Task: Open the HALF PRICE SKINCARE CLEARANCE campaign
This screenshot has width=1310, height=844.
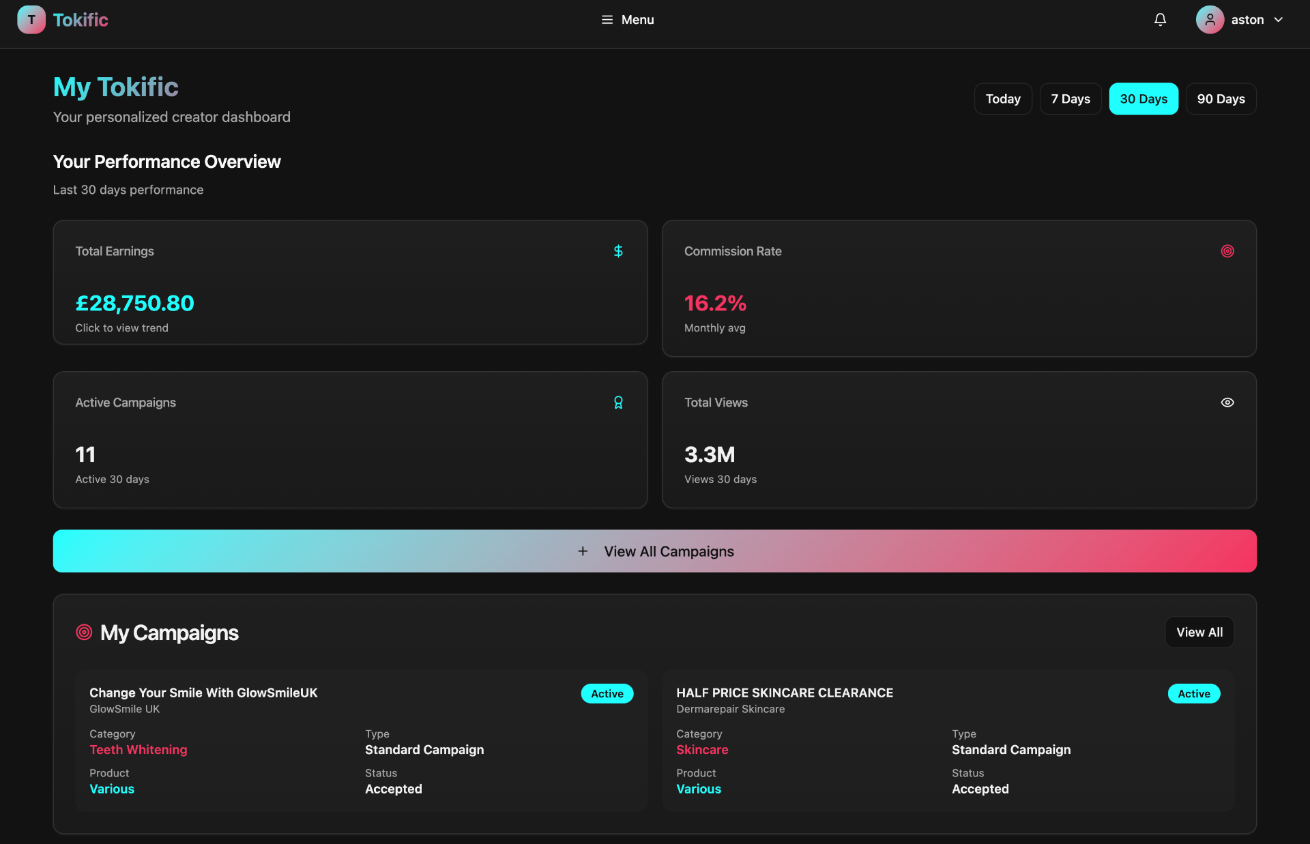Action: (x=785, y=693)
